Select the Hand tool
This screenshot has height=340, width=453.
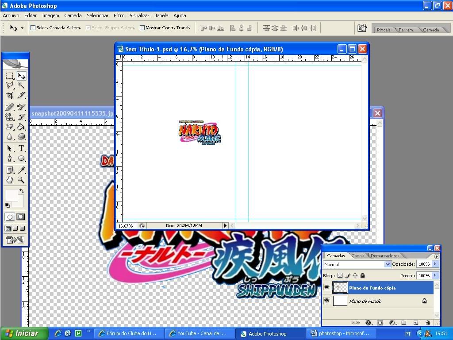coord(10,180)
